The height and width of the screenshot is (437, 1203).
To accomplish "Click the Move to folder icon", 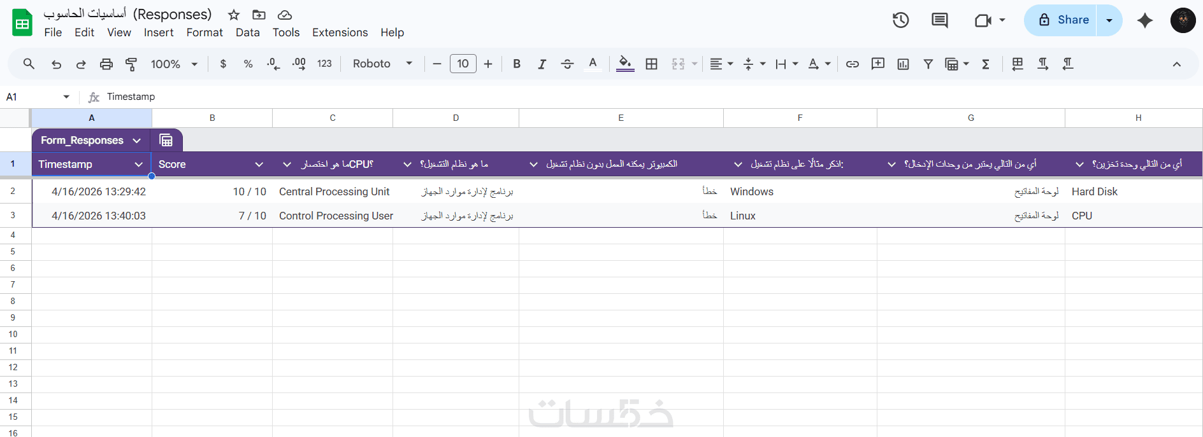I will (x=259, y=15).
